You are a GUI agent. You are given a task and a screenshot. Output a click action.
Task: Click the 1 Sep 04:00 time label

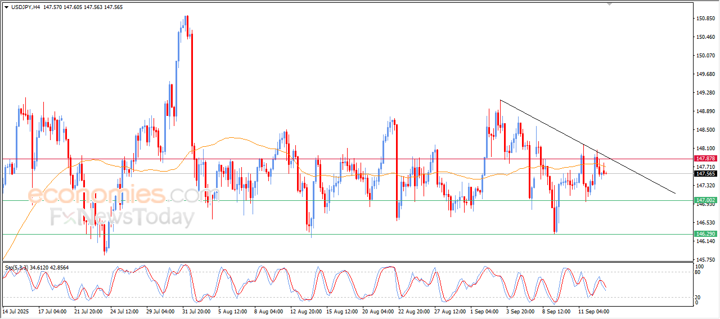(484, 311)
